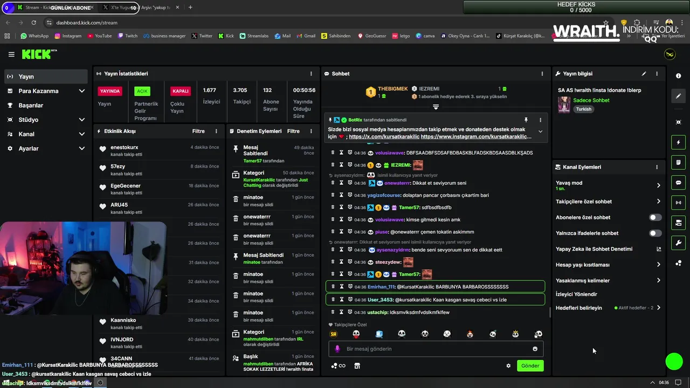Click the document icon in right sidebar

(679, 162)
